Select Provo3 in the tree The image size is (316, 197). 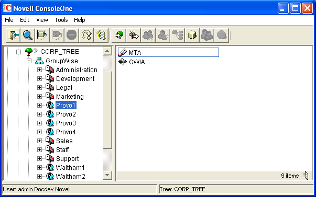[66, 123]
